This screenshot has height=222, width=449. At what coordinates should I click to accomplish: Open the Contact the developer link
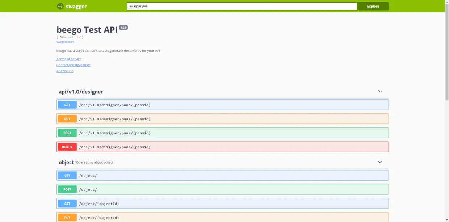(x=73, y=65)
